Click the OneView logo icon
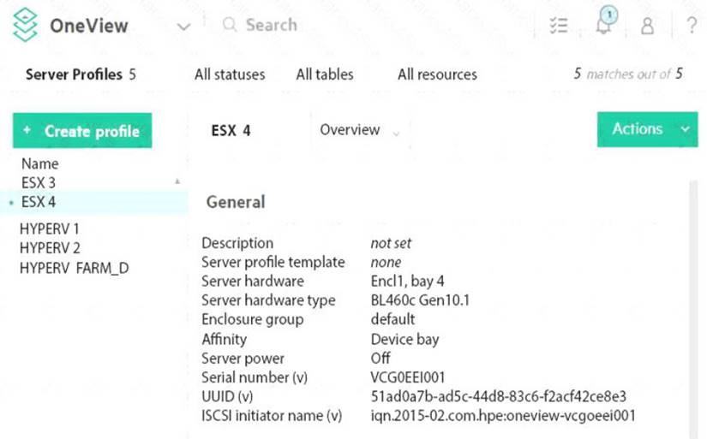Viewport: 707px width, 439px height. [26, 25]
